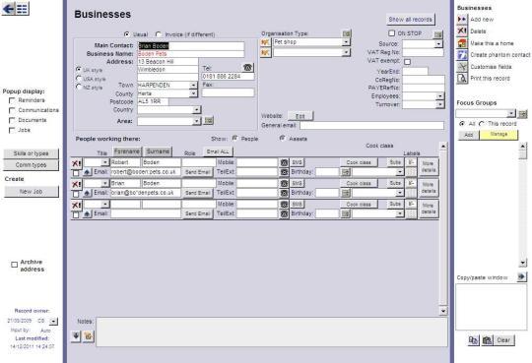
Task: Click the Website Edit button
Action: point(300,116)
